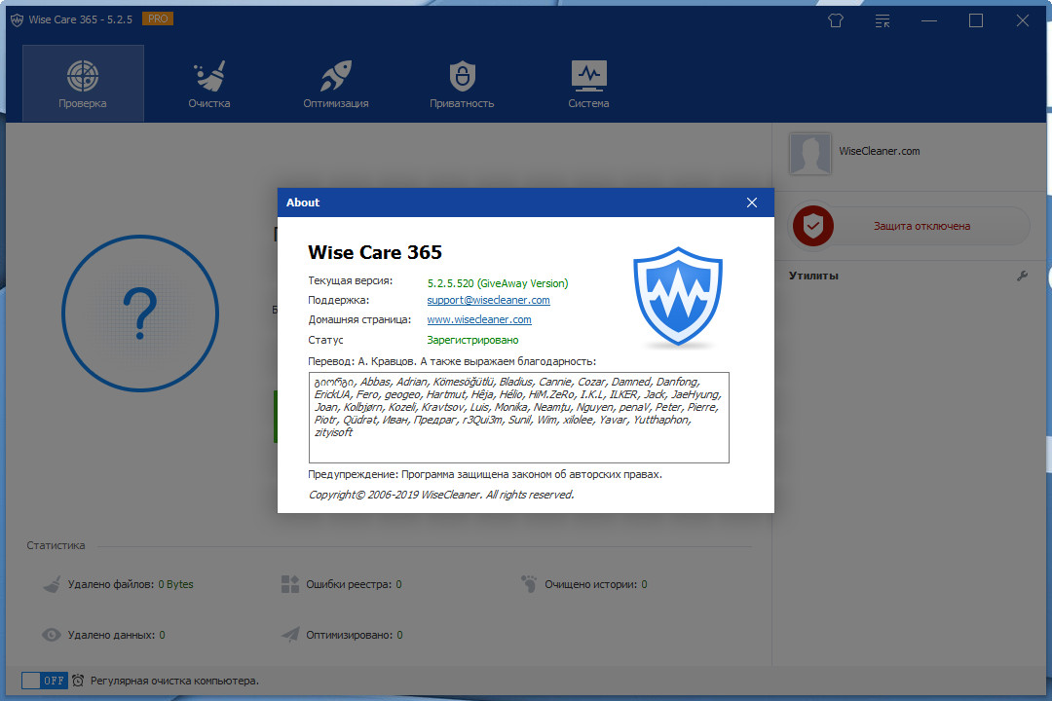This screenshot has width=1052, height=701.
Task: Close the About dialog
Action: click(x=751, y=203)
